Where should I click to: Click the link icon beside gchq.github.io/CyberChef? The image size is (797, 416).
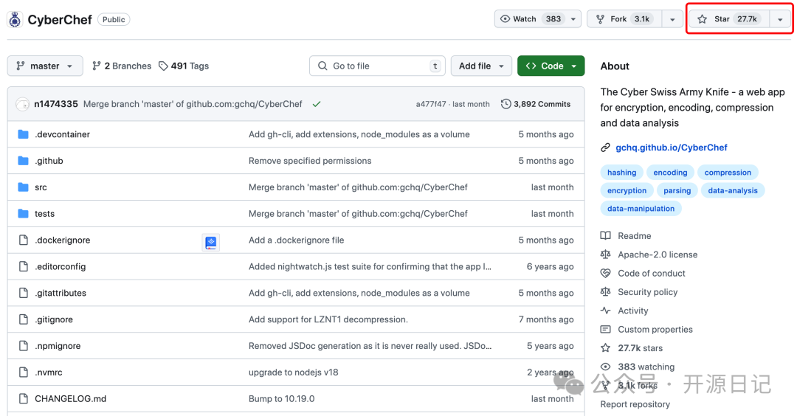605,148
